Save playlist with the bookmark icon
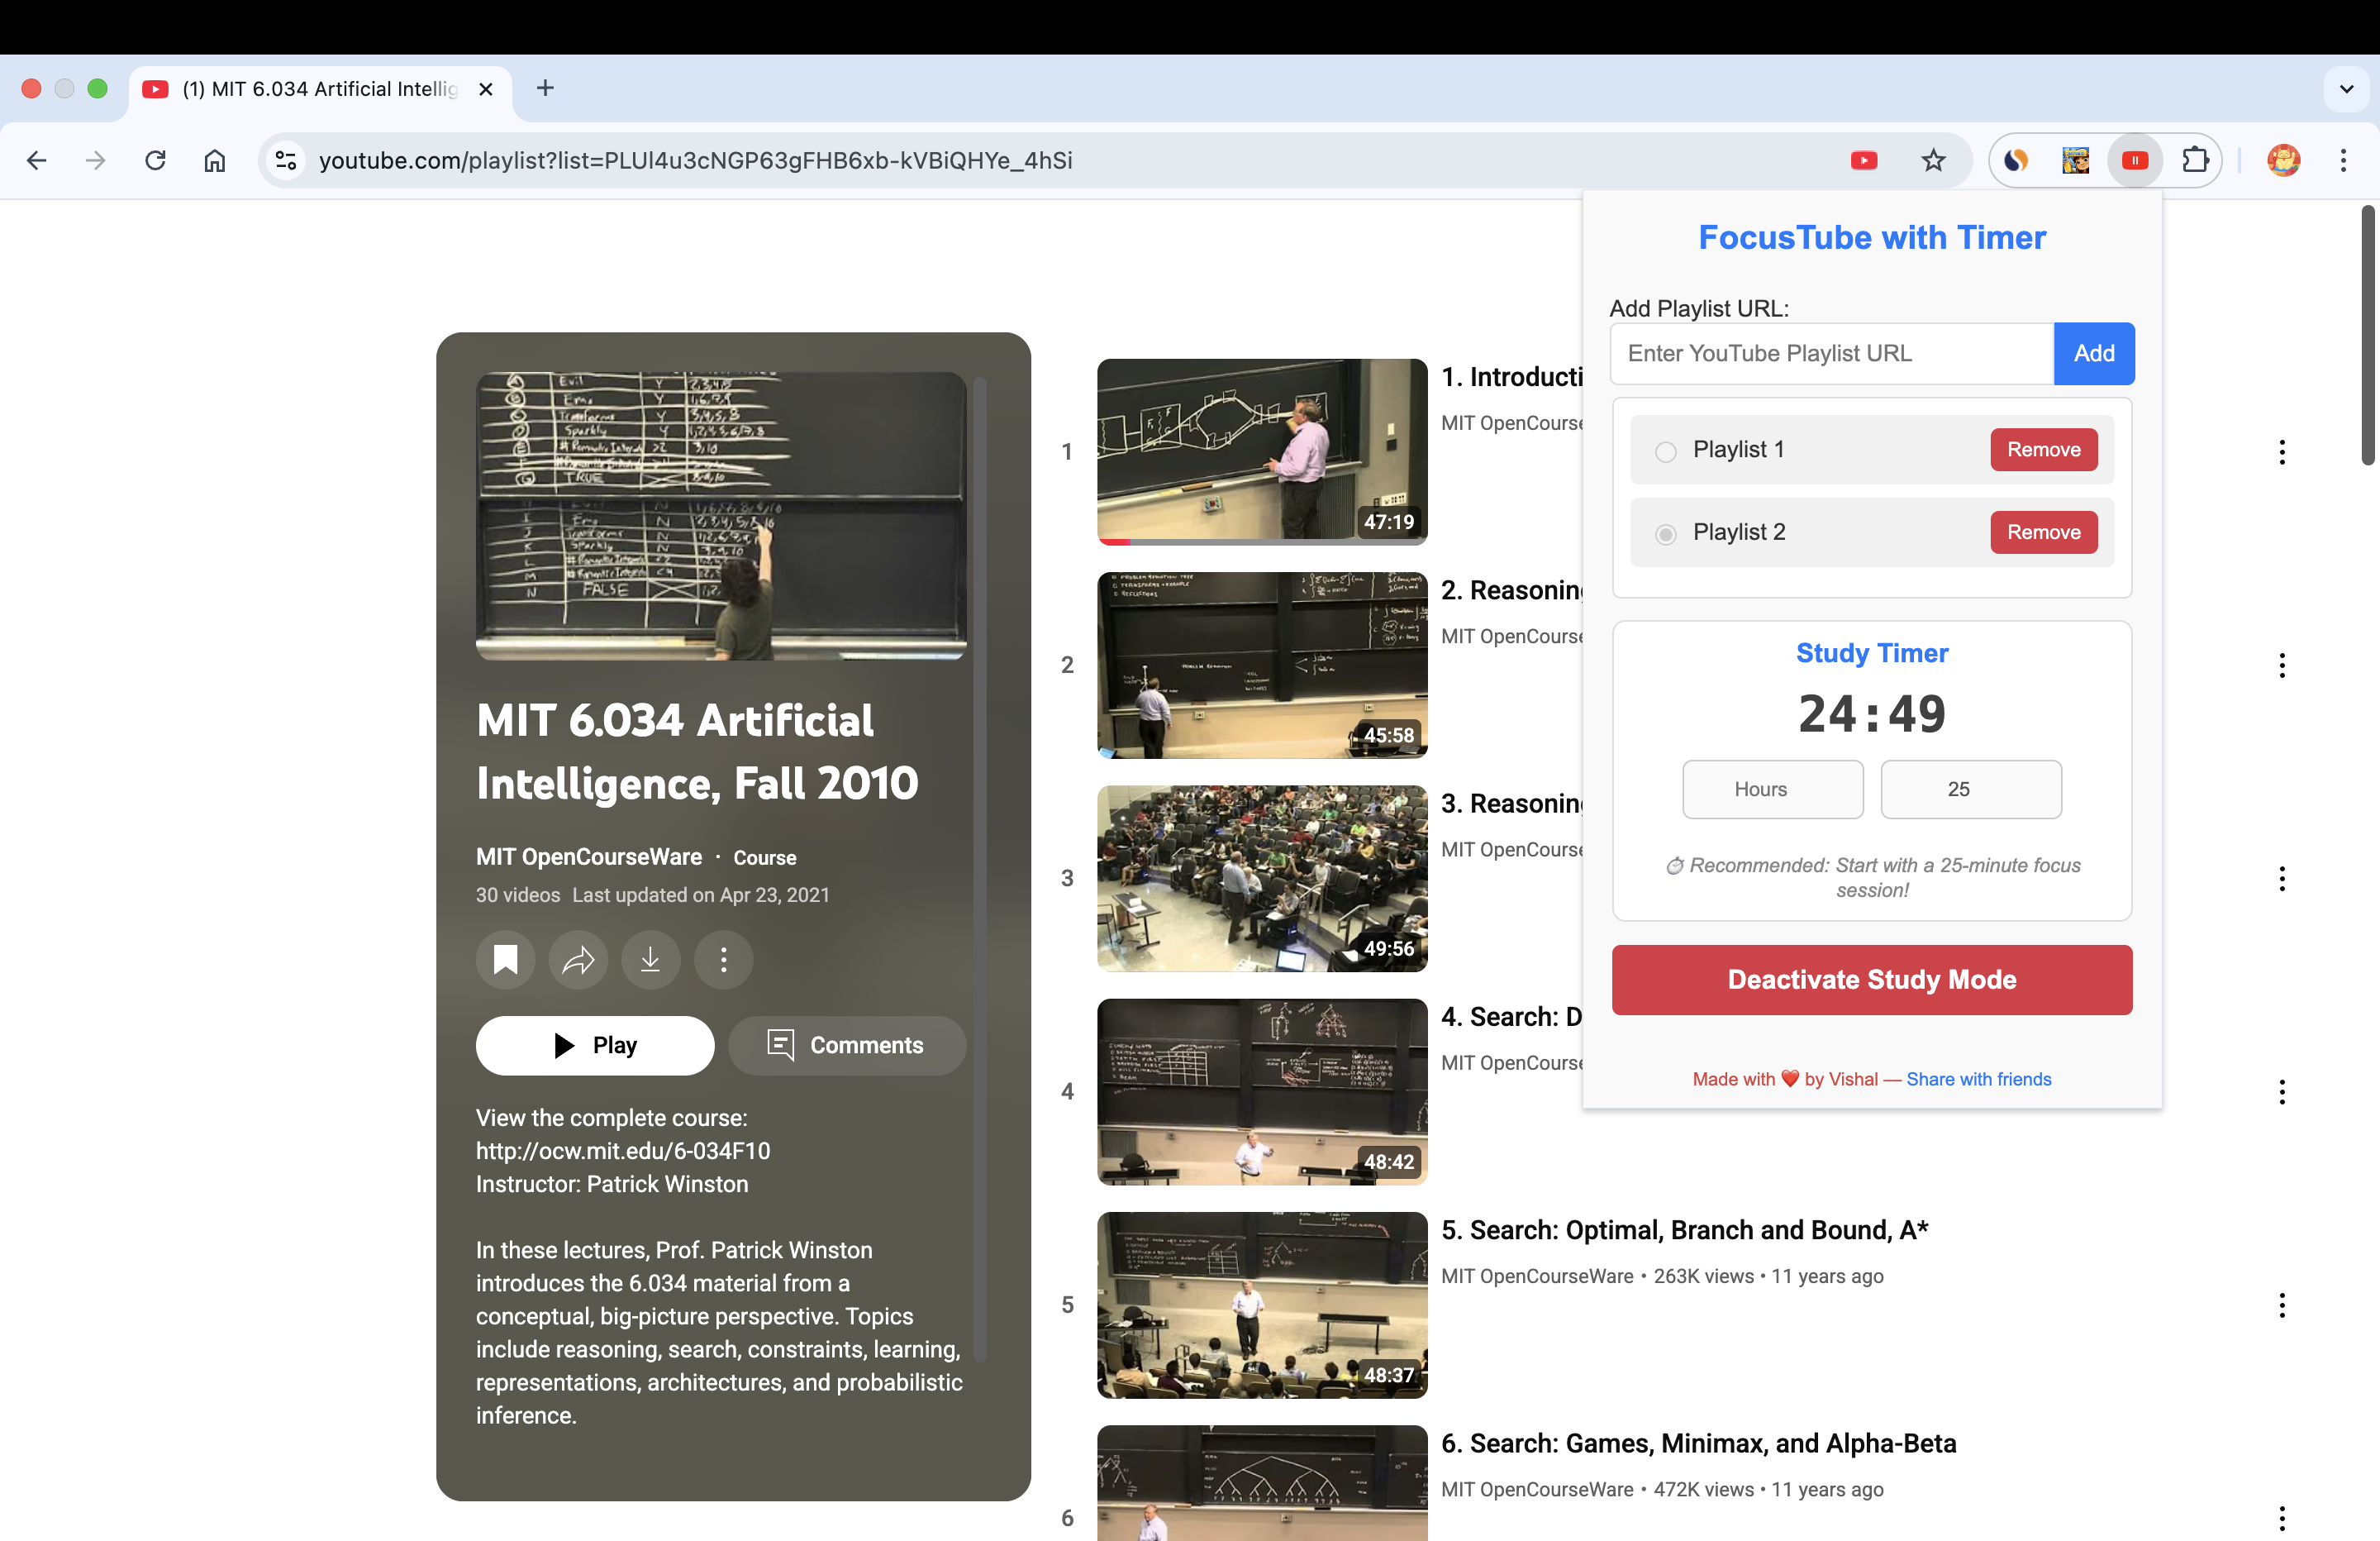This screenshot has height=1541, width=2380. coord(506,960)
